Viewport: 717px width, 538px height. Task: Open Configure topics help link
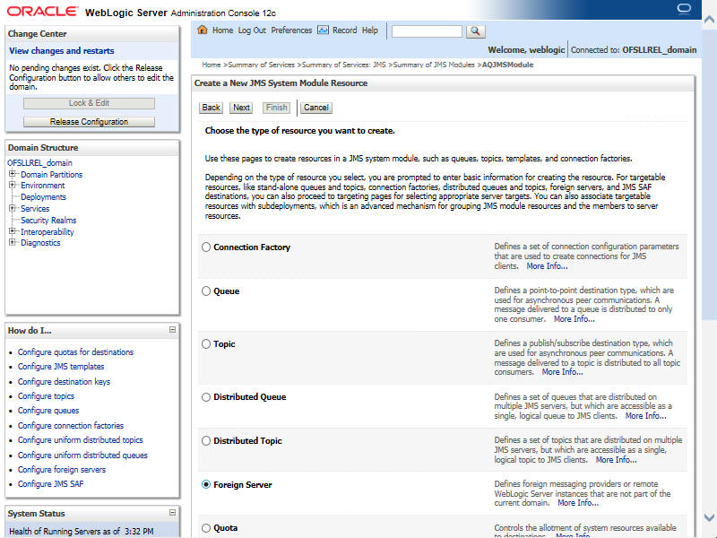coord(46,396)
